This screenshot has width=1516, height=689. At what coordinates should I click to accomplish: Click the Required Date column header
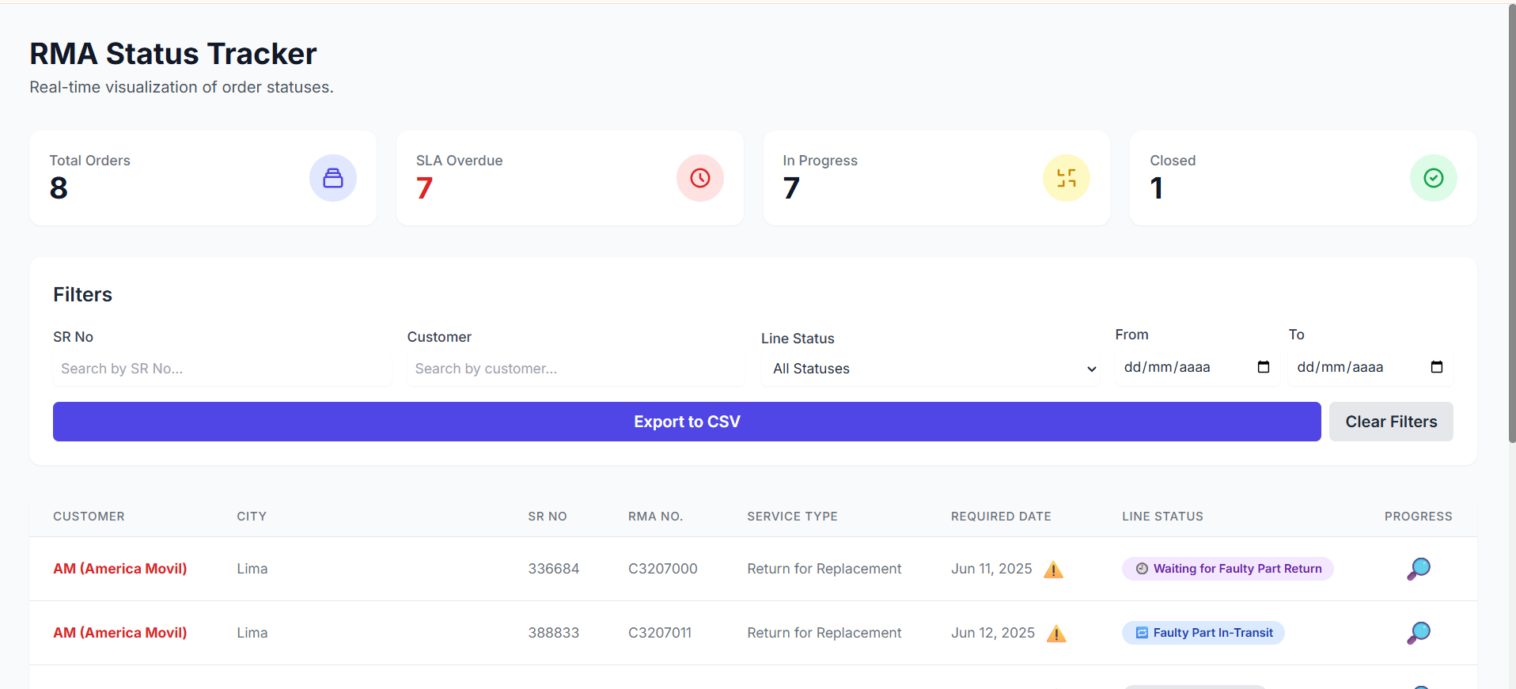pyautogui.click(x=1001, y=517)
